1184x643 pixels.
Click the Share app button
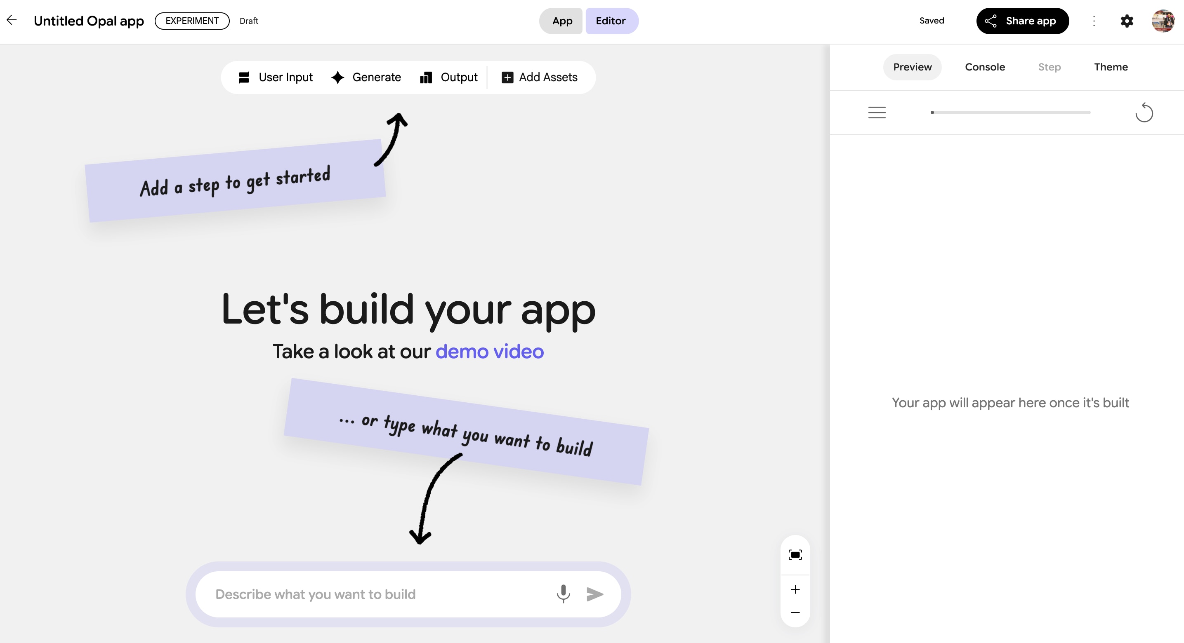point(1022,21)
